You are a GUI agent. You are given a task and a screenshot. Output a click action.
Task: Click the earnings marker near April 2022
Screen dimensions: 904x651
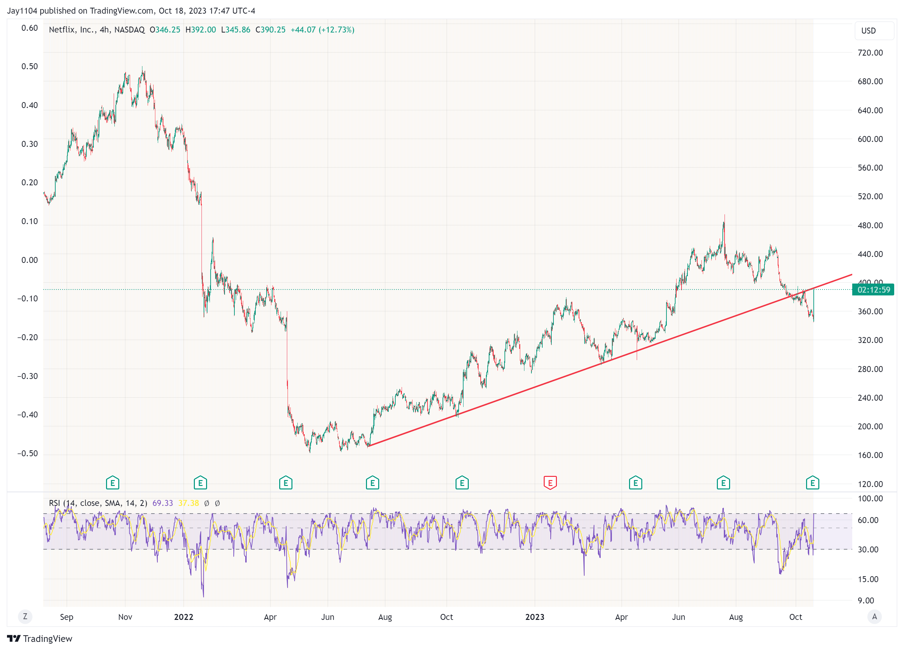pyautogui.click(x=285, y=483)
